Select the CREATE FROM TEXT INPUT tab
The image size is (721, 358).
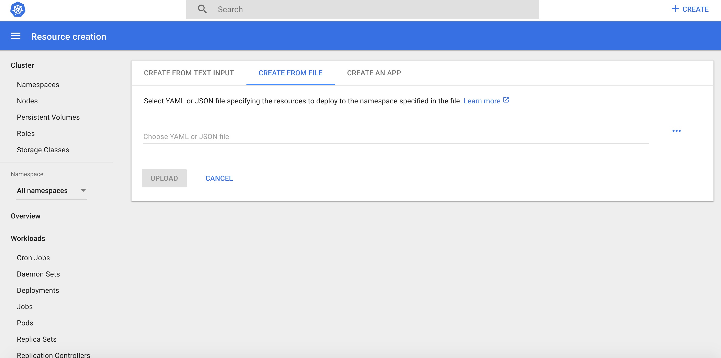(x=189, y=73)
